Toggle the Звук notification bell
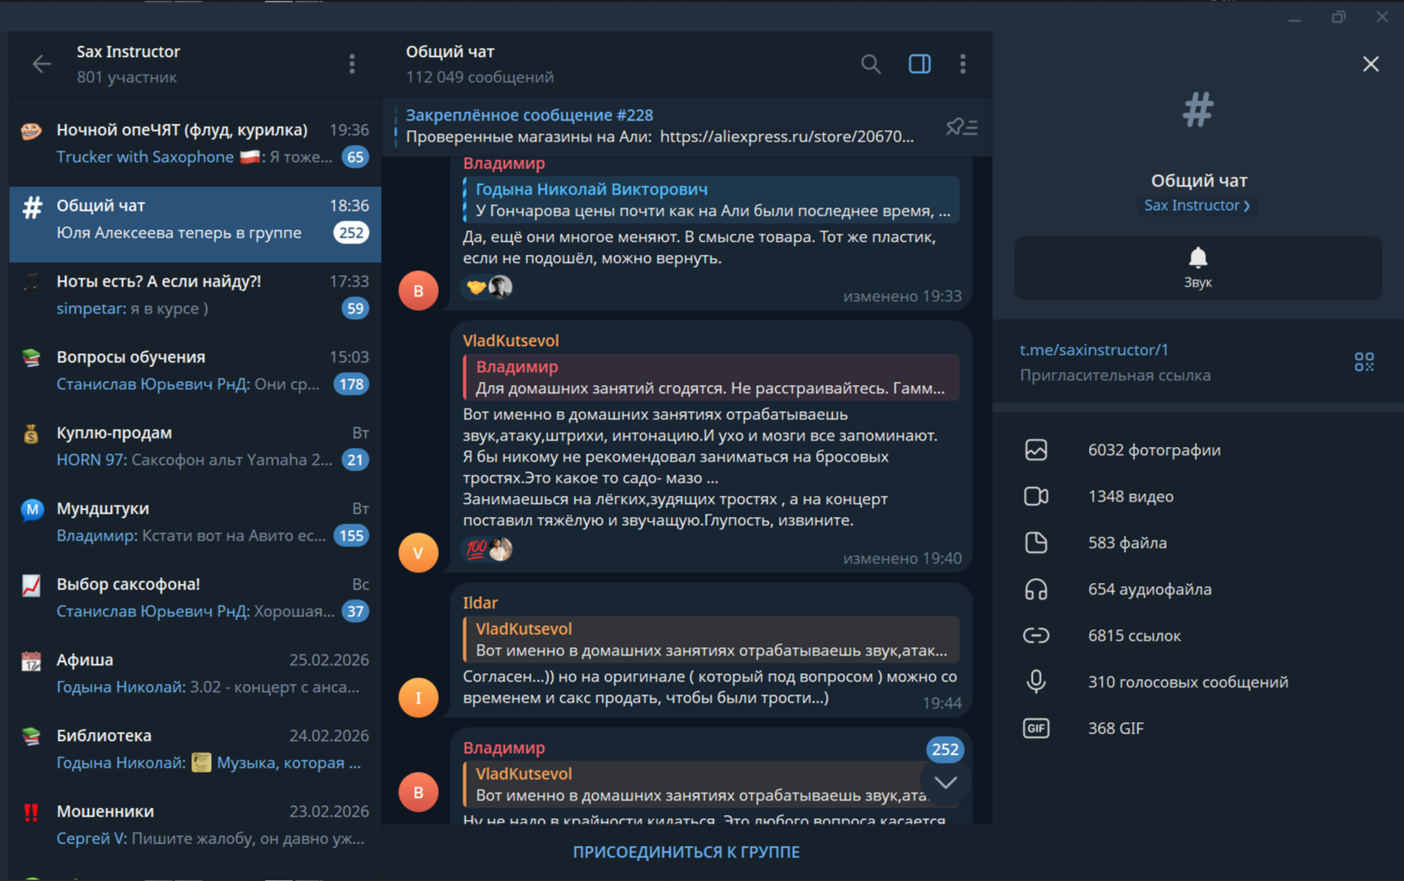The image size is (1404, 881). click(x=1197, y=268)
